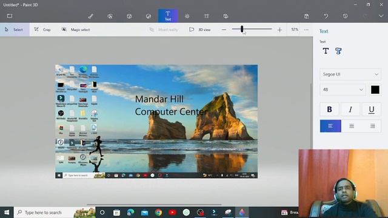Toggle the 3D view
388x218 pixels.
199,30
